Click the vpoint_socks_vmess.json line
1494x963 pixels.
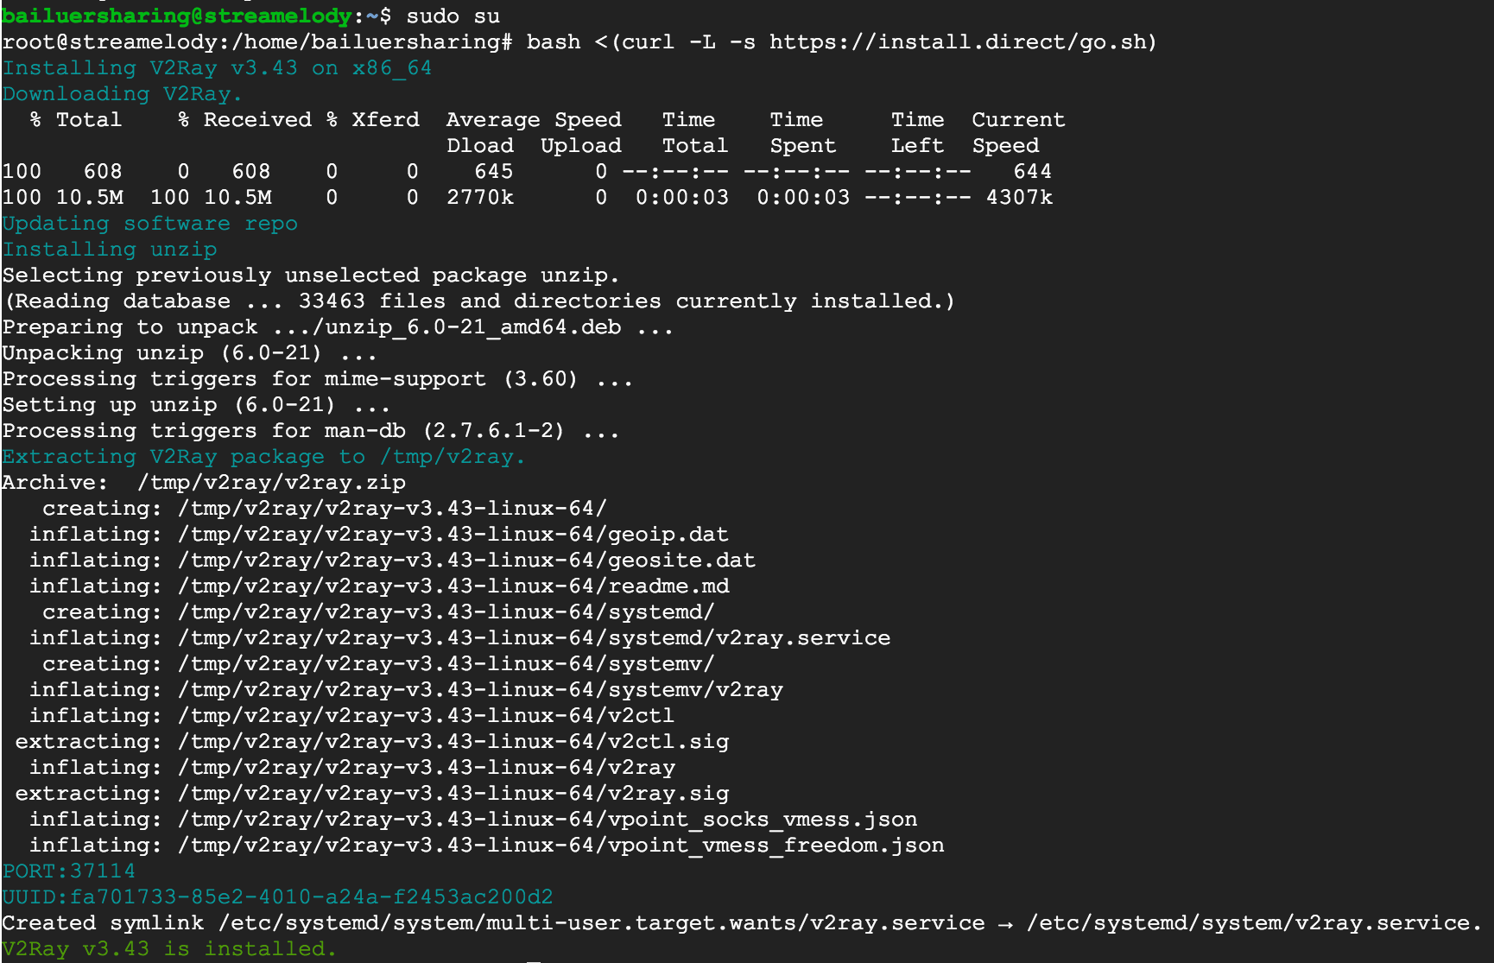click(x=473, y=820)
